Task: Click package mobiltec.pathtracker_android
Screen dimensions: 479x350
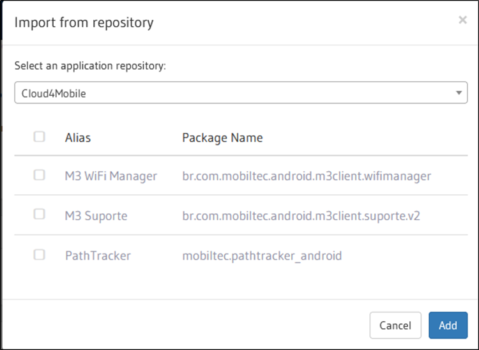Action: 262,256
